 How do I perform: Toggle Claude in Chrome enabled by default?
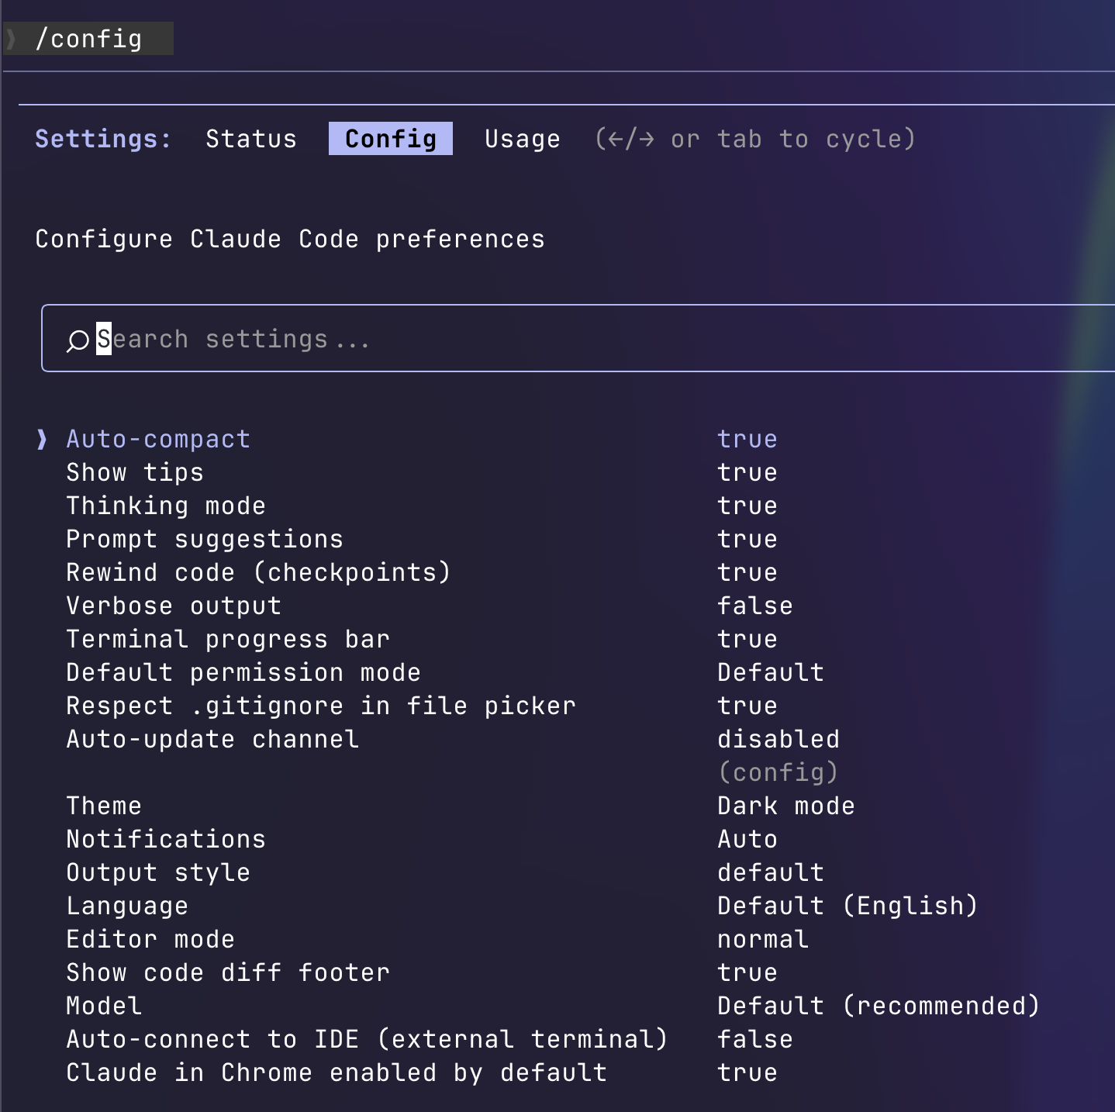(x=337, y=1073)
